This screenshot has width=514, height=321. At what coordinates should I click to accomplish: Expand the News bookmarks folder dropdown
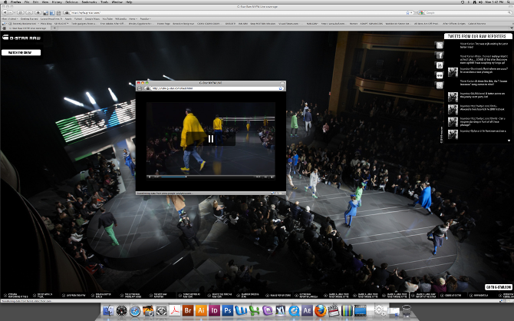(133, 18)
